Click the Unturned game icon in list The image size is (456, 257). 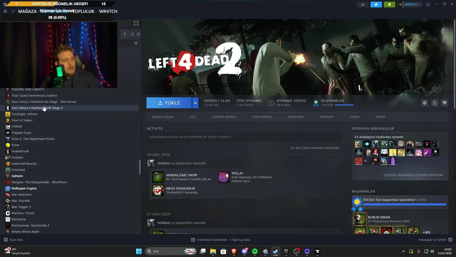pyautogui.click(x=8, y=170)
